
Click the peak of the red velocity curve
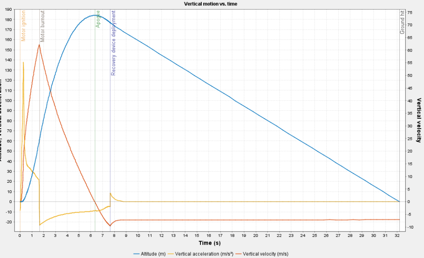pyautogui.click(x=39, y=45)
